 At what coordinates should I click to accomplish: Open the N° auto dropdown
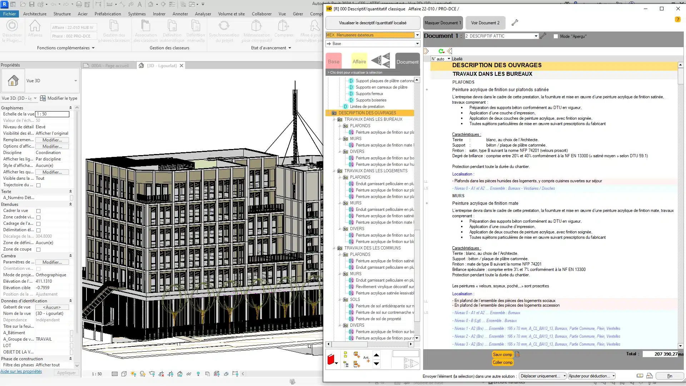point(449,59)
